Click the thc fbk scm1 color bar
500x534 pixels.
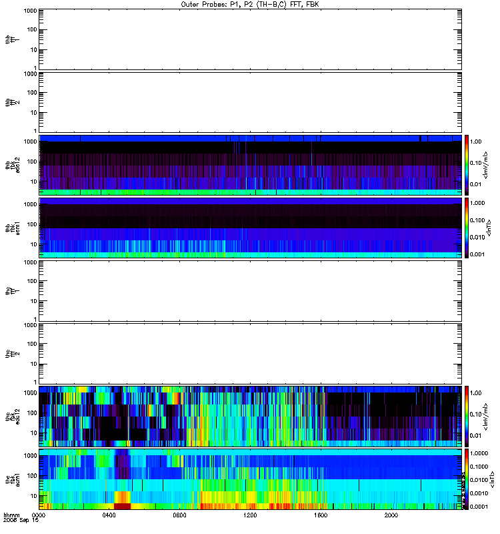pos(467,479)
